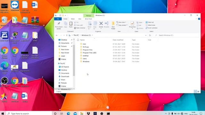Create a New folder from the ribbon
This screenshot has width=205, height=115.
113,26
